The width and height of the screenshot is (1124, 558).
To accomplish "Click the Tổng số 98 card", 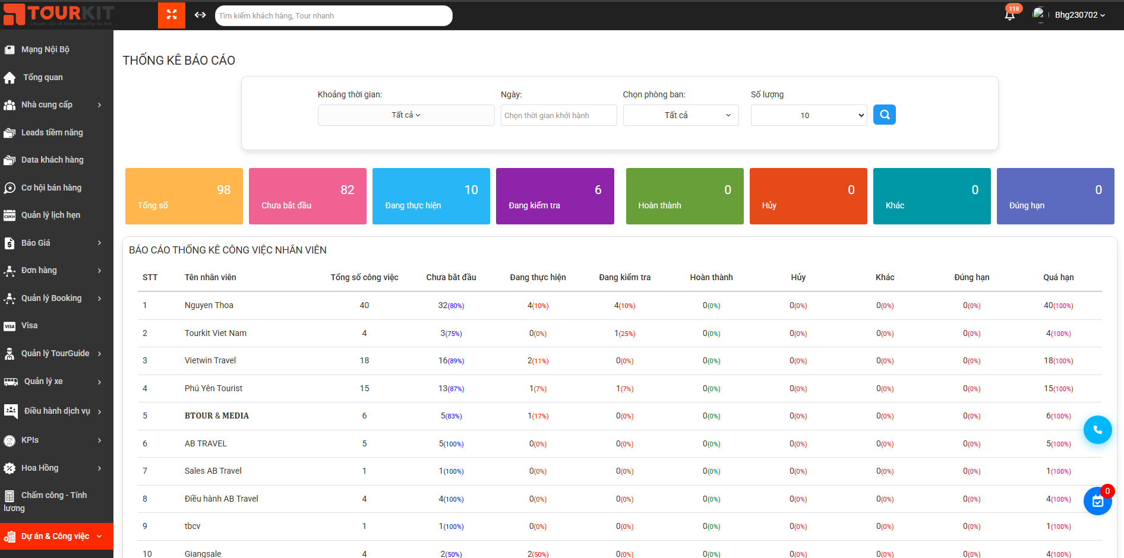I will tap(184, 196).
